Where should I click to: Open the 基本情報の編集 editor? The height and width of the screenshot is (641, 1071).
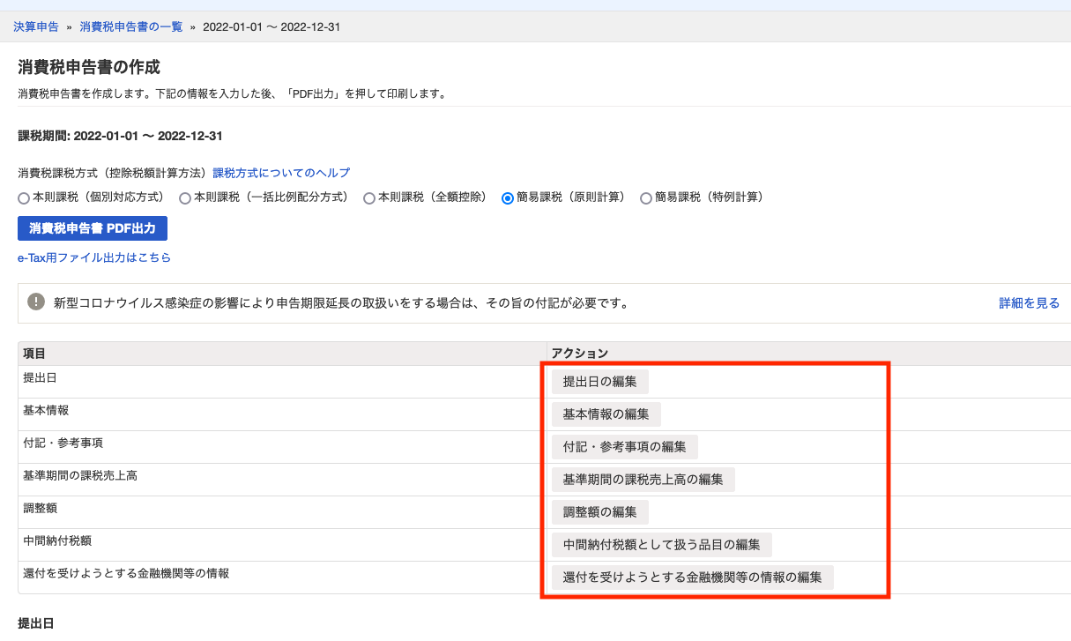click(x=607, y=414)
